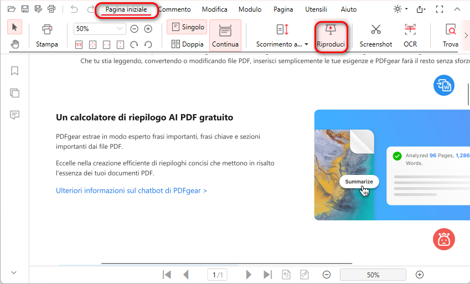This screenshot has height=284, width=470.
Task: Activate the arrow selection tool
Action: click(14, 27)
